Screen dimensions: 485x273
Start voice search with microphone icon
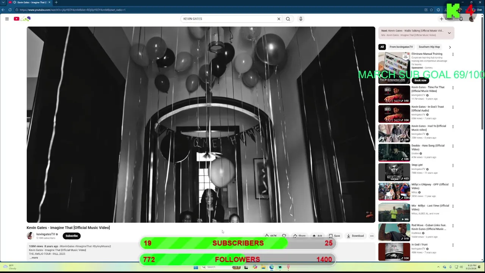(301, 19)
